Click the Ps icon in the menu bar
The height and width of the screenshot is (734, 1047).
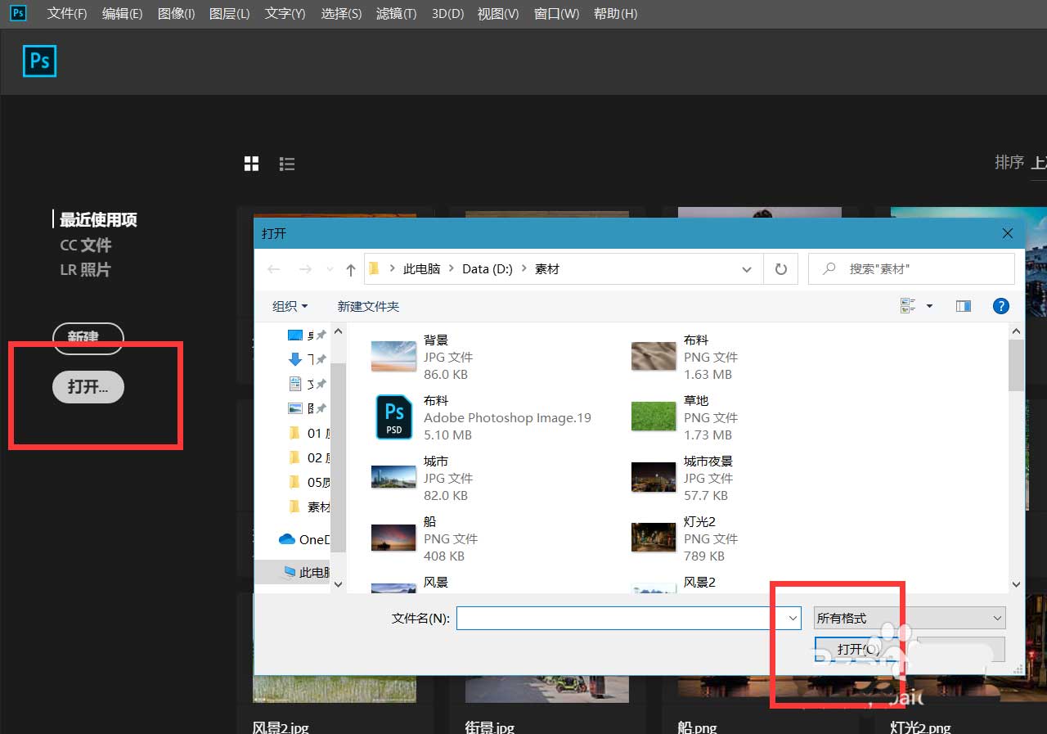click(19, 13)
